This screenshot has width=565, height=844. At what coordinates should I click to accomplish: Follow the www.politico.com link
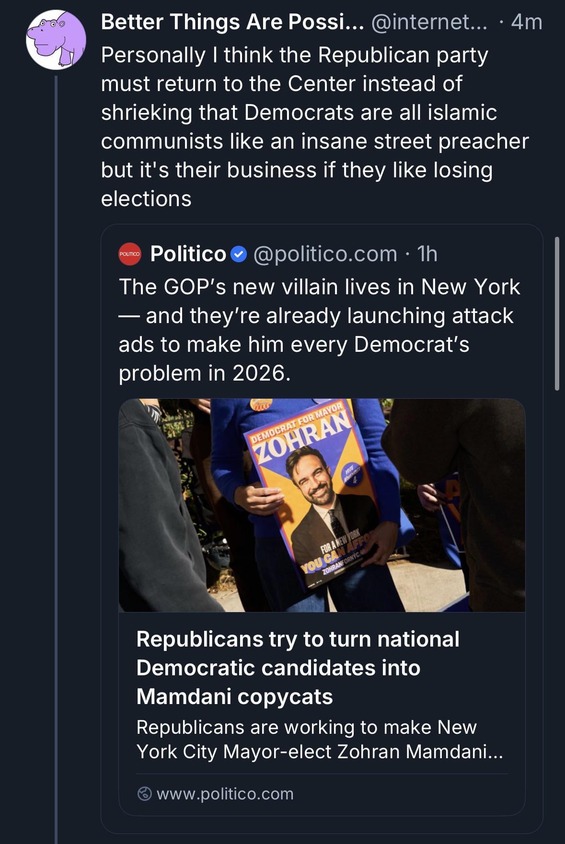(225, 794)
